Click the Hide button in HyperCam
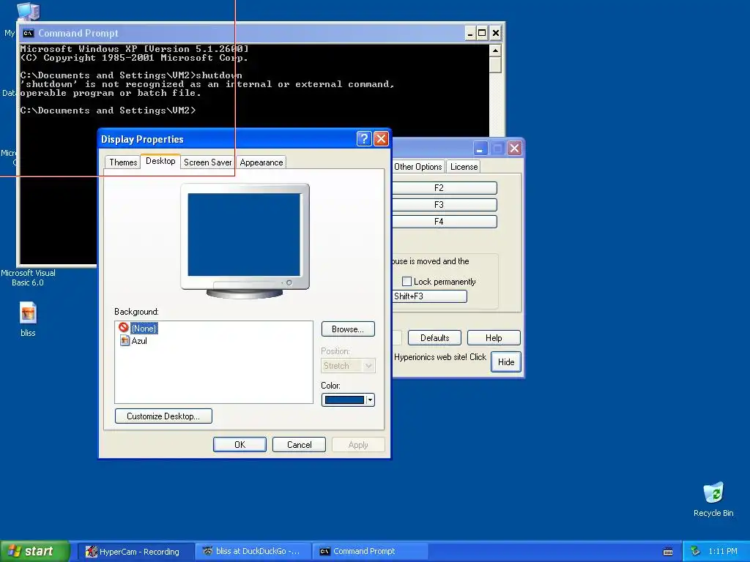The width and height of the screenshot is (750, 562). [x=506, y=361]
